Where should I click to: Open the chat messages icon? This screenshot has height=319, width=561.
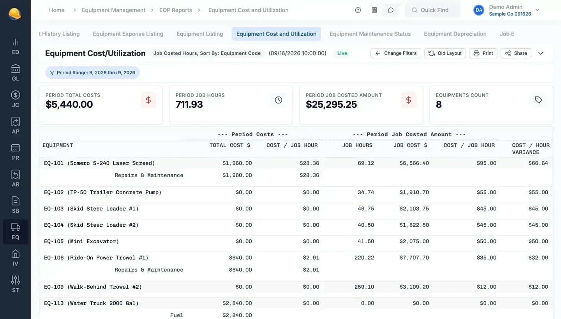point(391,10)
